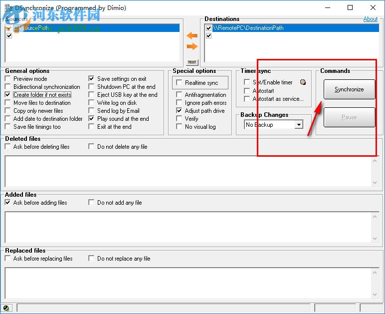
Task: Click up arrow of Deleted files scrollbar
Action: 375,161
